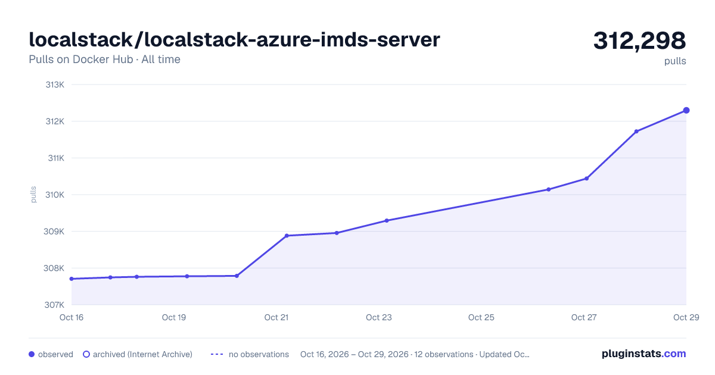Click the Oct 21 x-axis label
The width and height of the screenshot is (715, 375).
276,317
